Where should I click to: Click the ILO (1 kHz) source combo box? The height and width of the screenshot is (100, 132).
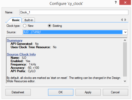click(75, 32)
